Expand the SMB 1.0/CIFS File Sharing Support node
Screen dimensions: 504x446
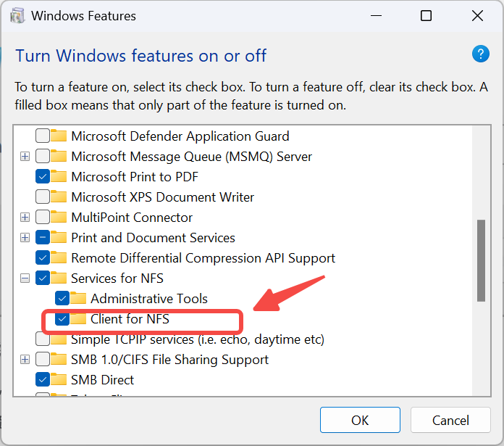(25, 359)
